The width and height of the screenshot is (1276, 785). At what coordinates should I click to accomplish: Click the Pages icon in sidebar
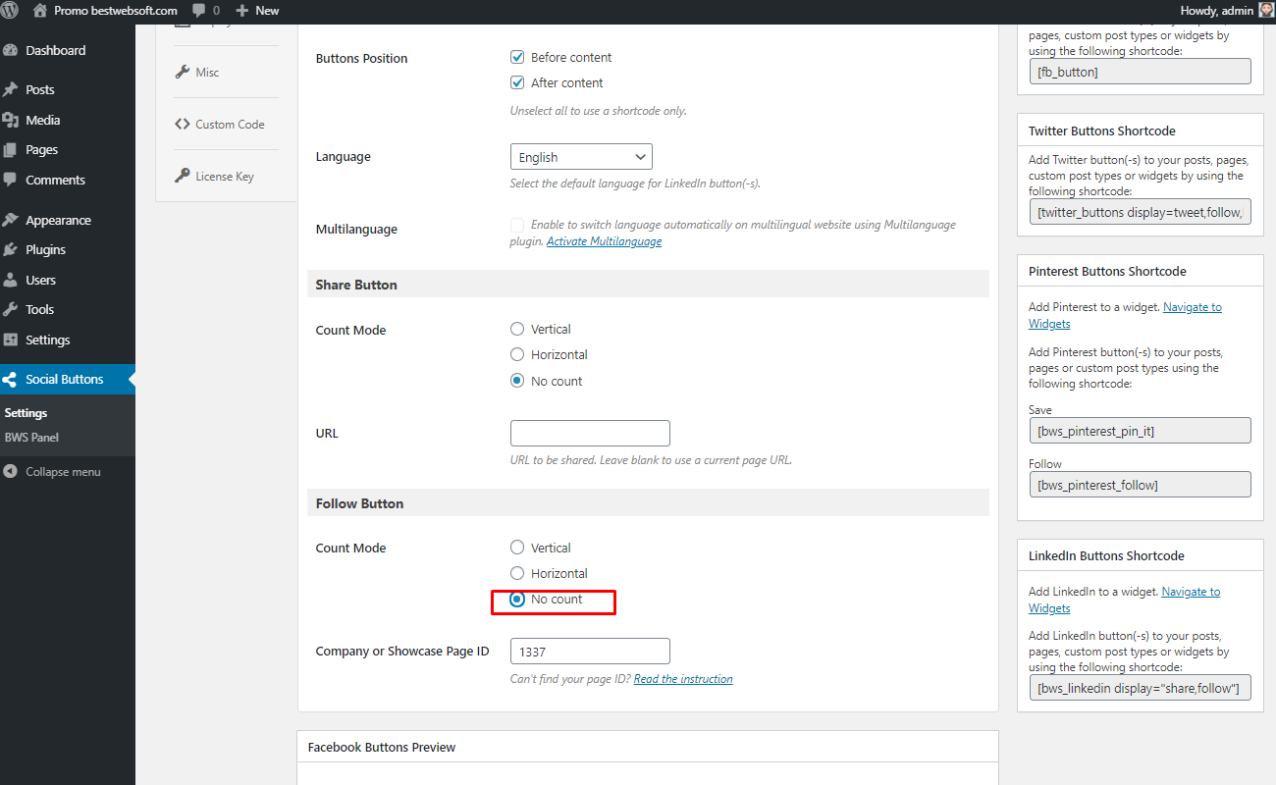11,150
